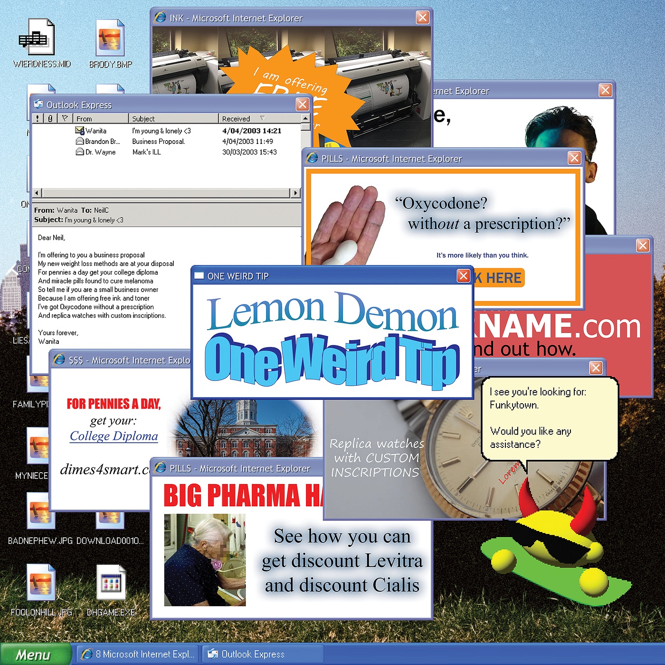The width and height of the screenshot is (665, 665).
Task: Click the exclamation priority column header
Action: [x=38, y=119]
